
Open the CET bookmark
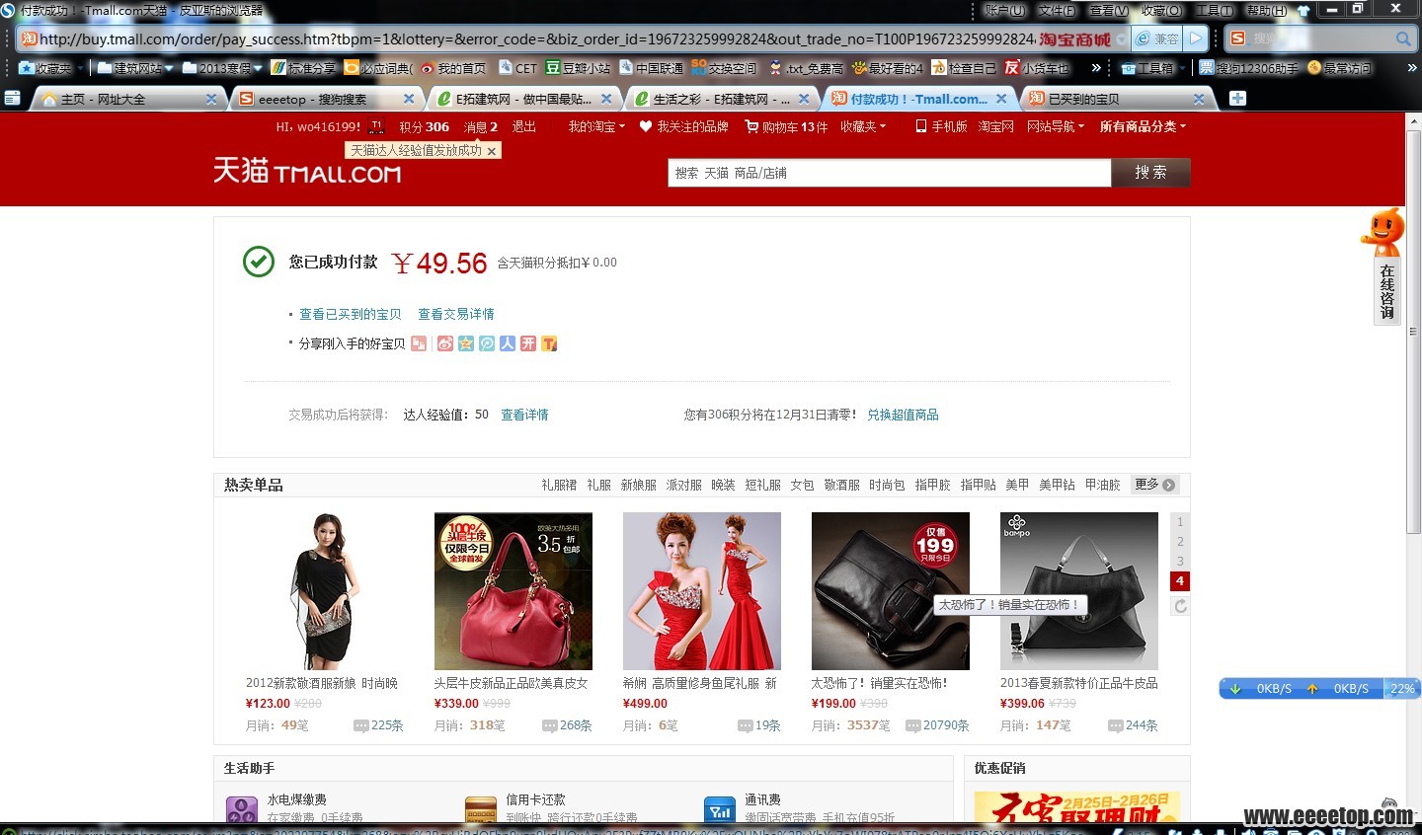pos(518,68)
